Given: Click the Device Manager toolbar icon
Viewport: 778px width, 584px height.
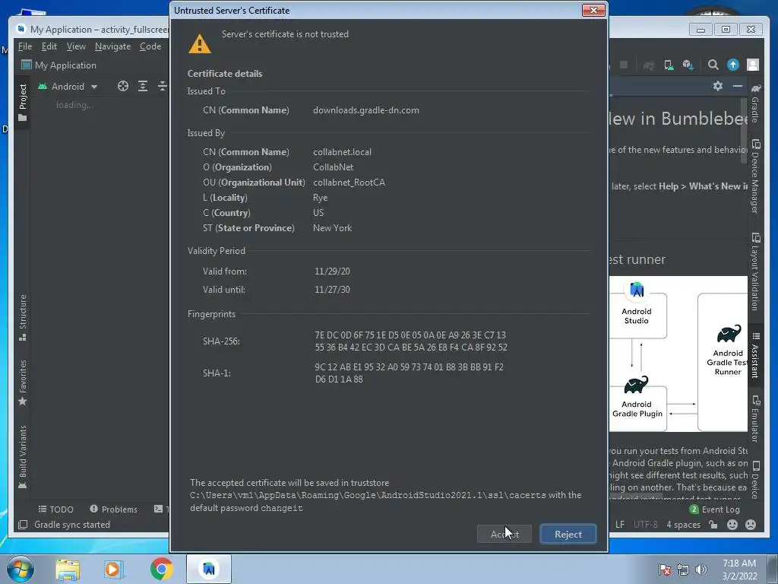Looking at the screenshot, I should pos(669,65).
